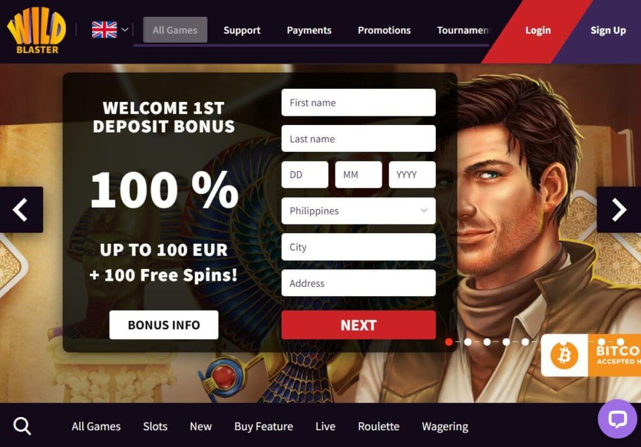The image size is (641, 447).
Task: Switch to the Slots category tab
Action: click(155, 426)
